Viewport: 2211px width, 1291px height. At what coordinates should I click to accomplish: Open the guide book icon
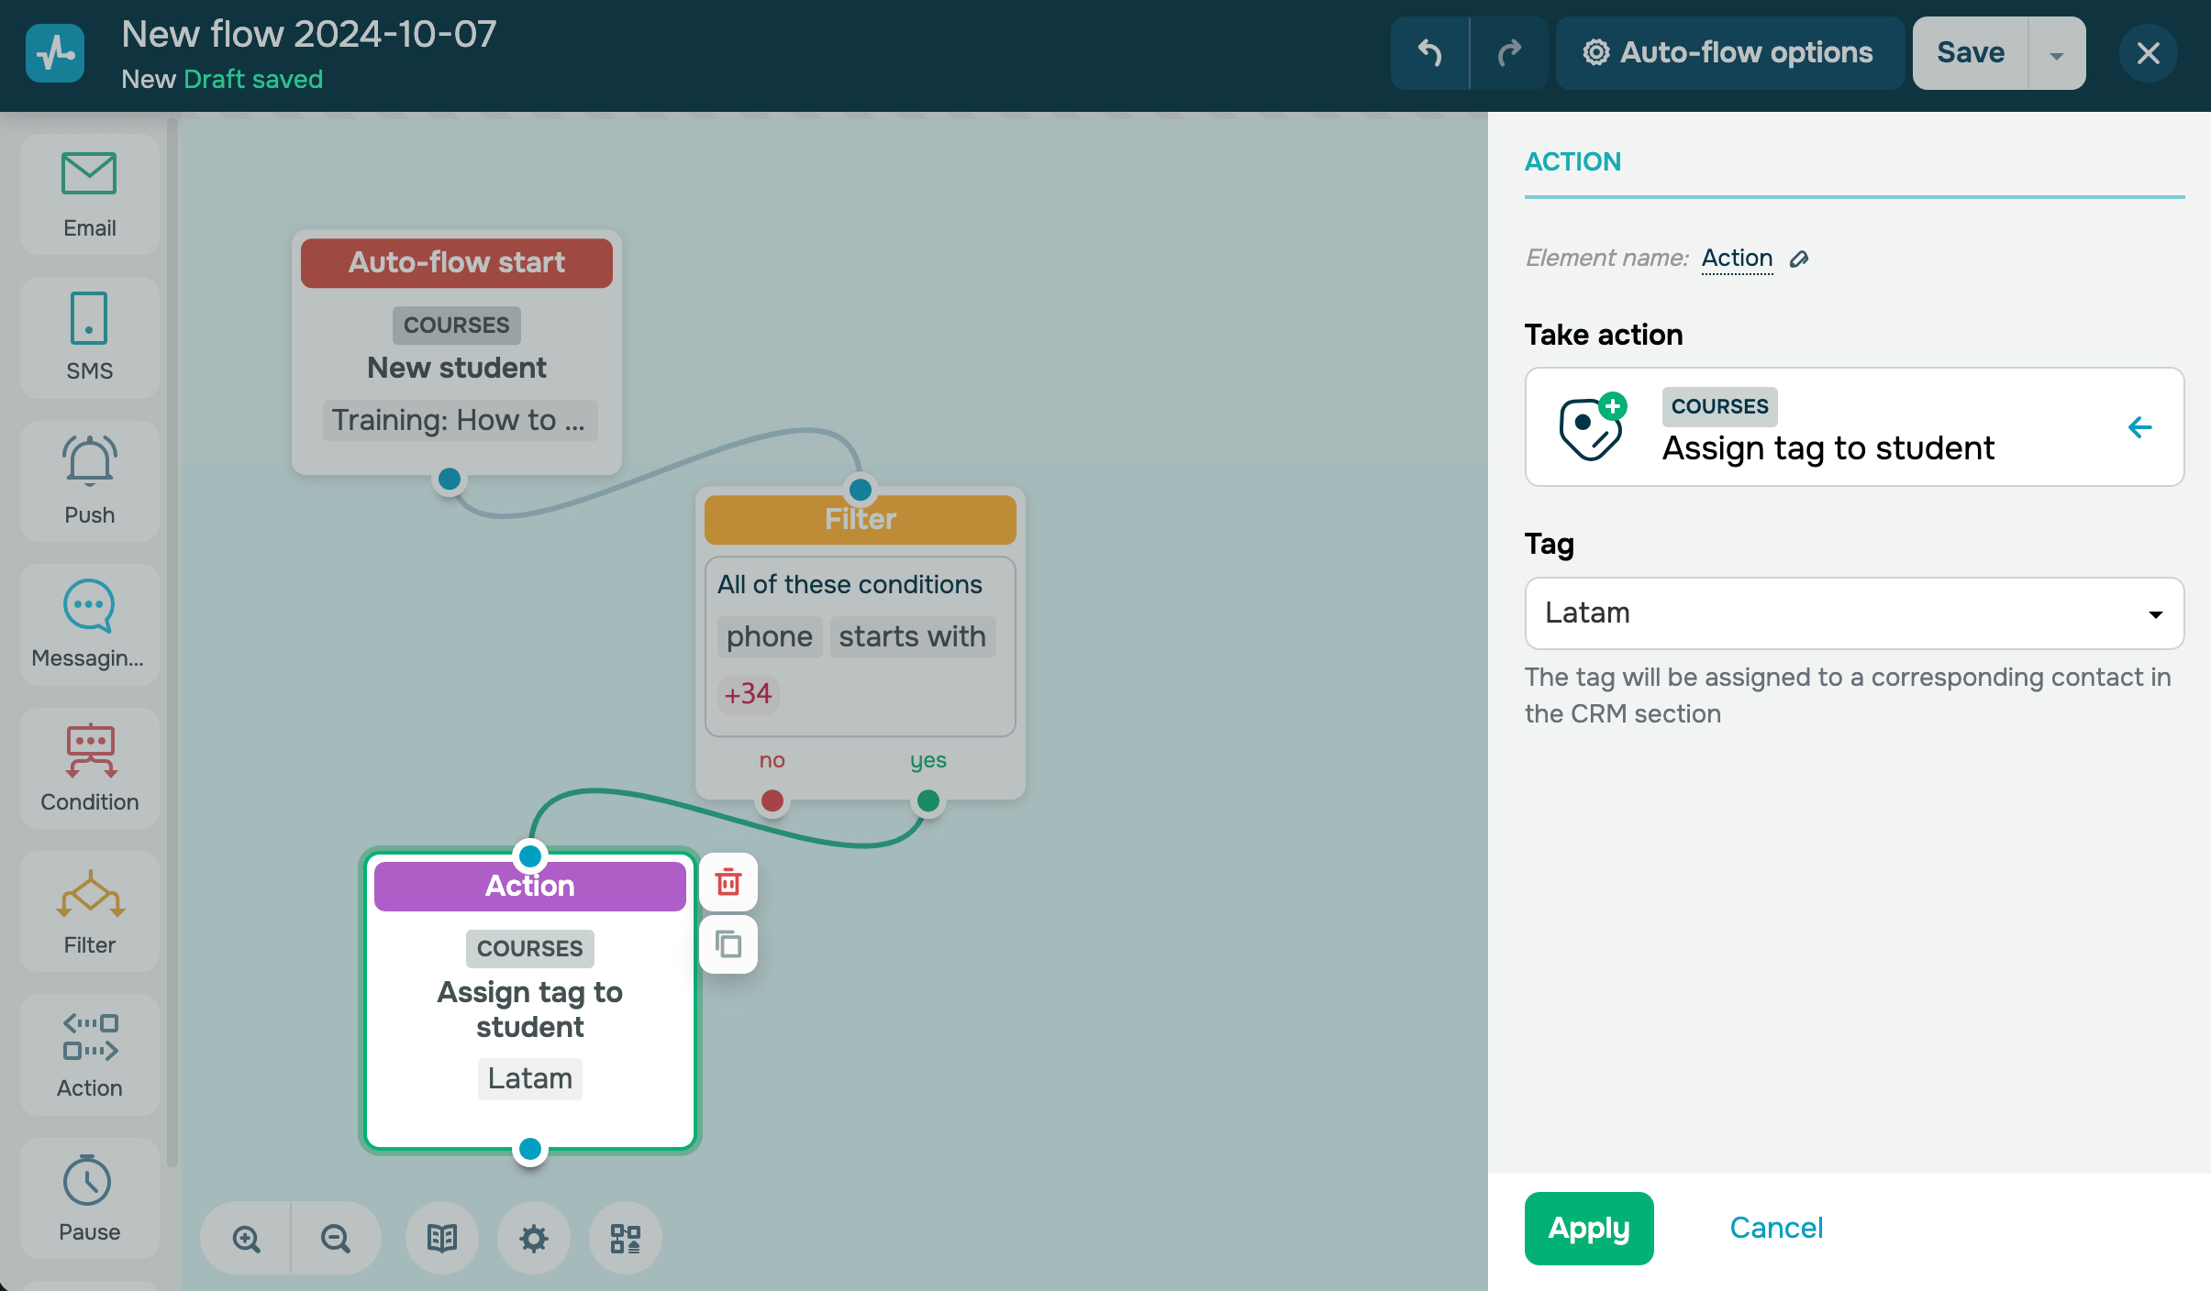click(442, 1239)
